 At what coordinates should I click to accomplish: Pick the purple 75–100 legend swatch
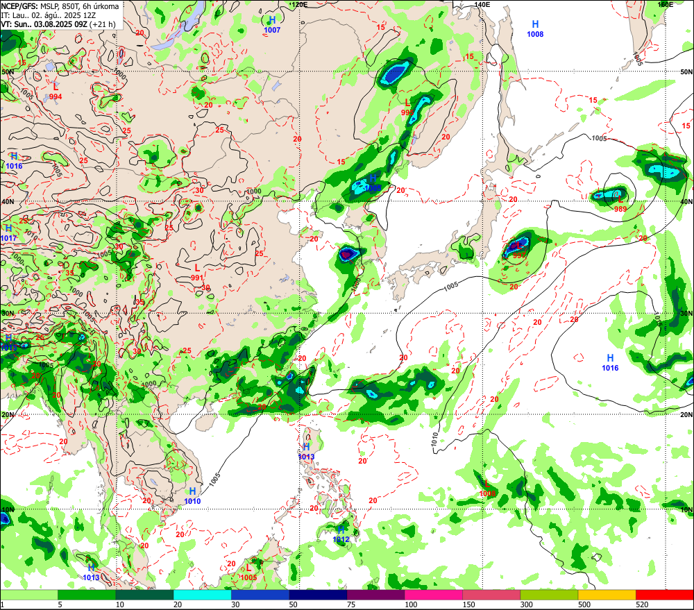[375, 595]
